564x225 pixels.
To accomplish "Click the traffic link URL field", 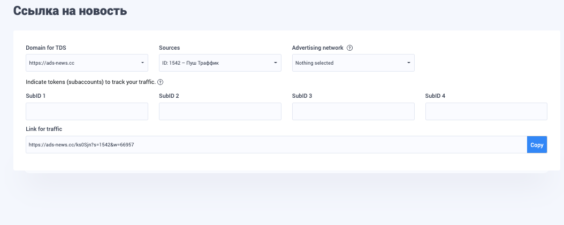I will [276, 145].
